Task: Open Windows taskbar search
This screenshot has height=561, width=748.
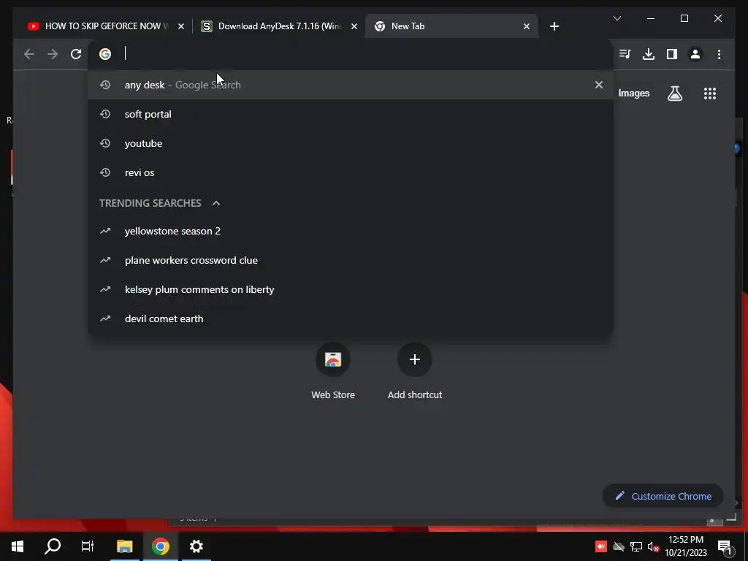Action: point(53,546)
